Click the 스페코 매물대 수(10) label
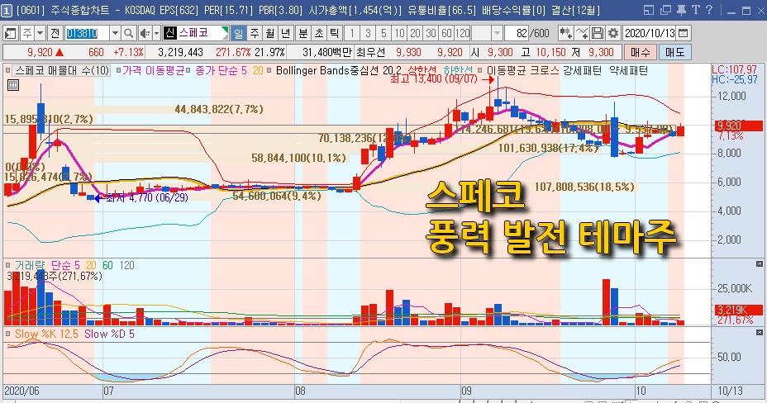 click(62, 71)
